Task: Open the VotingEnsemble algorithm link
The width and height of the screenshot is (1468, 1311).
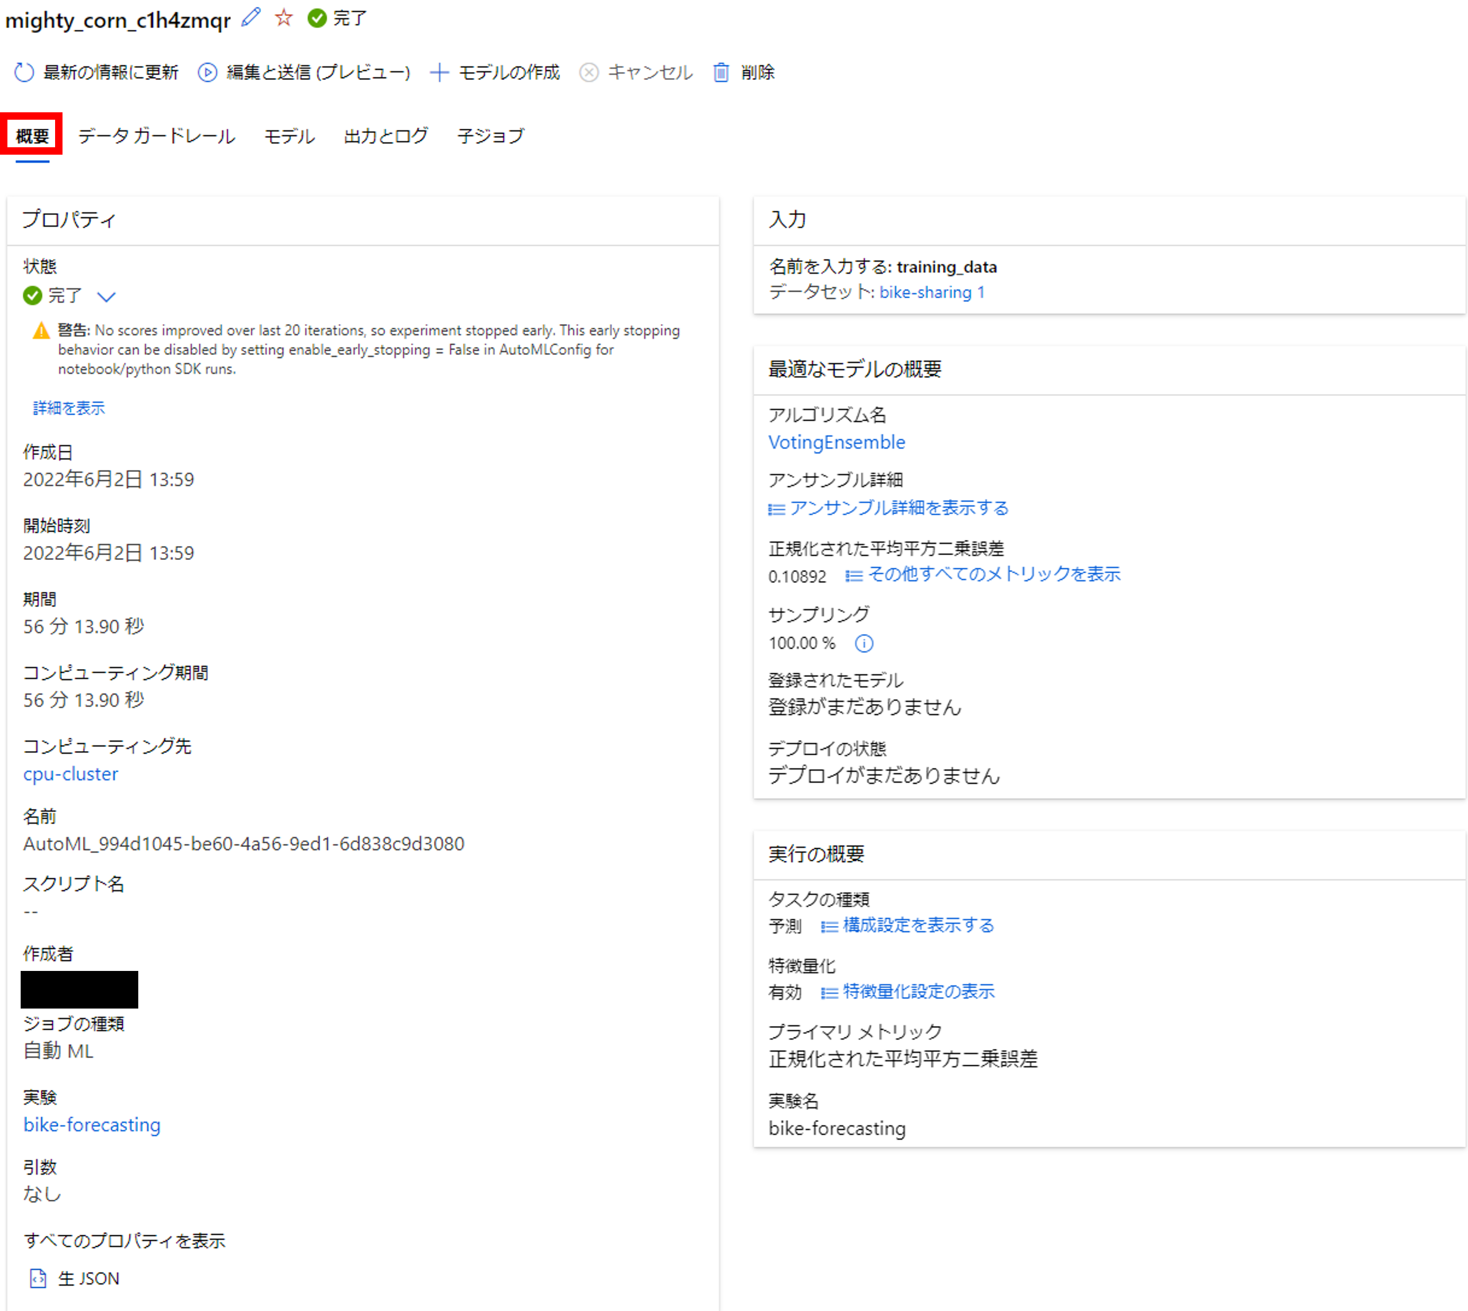Action: pyautogui.click(x=837, y=442)
